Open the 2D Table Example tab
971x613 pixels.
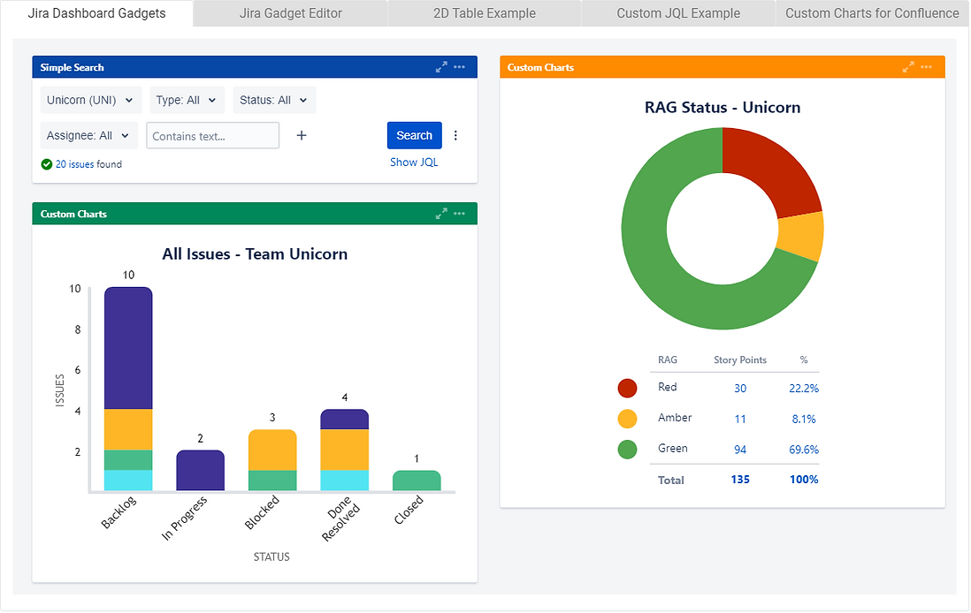click(485, 13)
